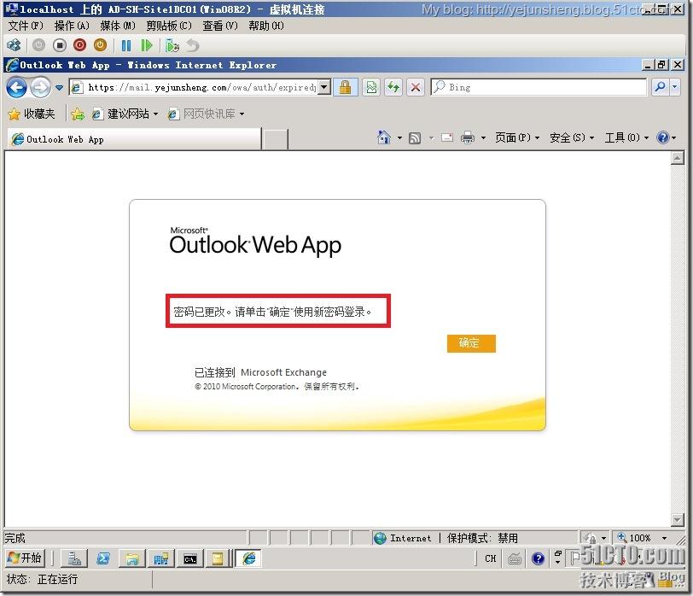Image resolution: width=693 pixels, height=596 pixels.
Task: Pause the virtual machine
Action: tap(126, 45)
